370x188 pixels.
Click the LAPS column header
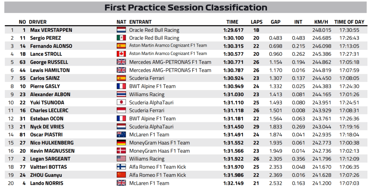pos(257,22)
